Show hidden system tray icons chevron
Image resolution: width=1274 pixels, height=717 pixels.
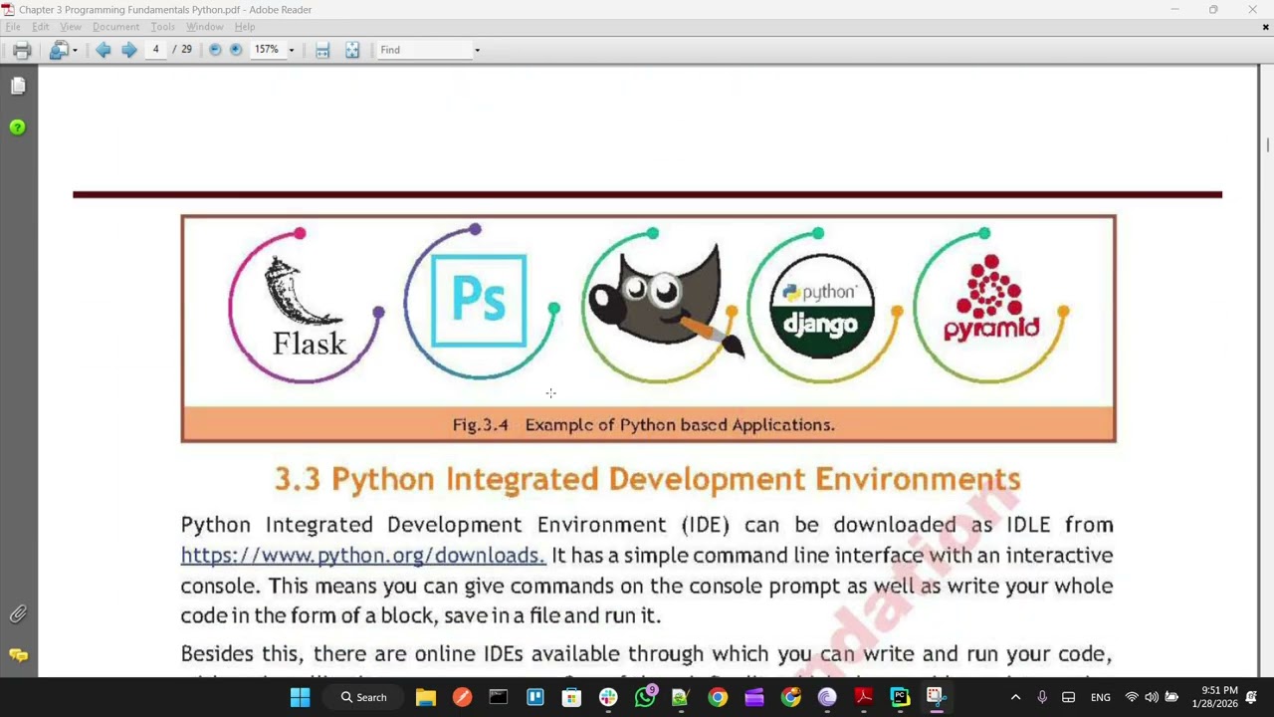click(1015, 697)
